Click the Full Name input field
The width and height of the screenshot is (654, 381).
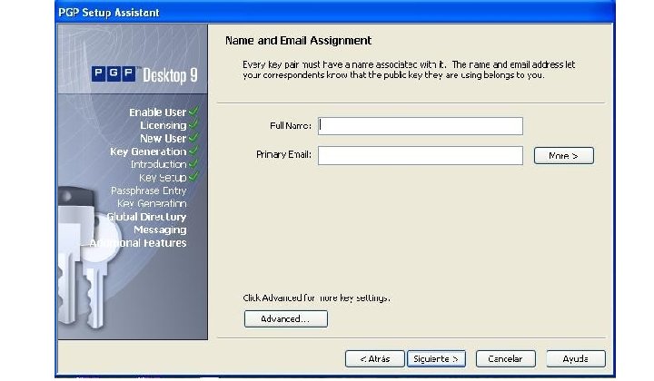point(420,126)
